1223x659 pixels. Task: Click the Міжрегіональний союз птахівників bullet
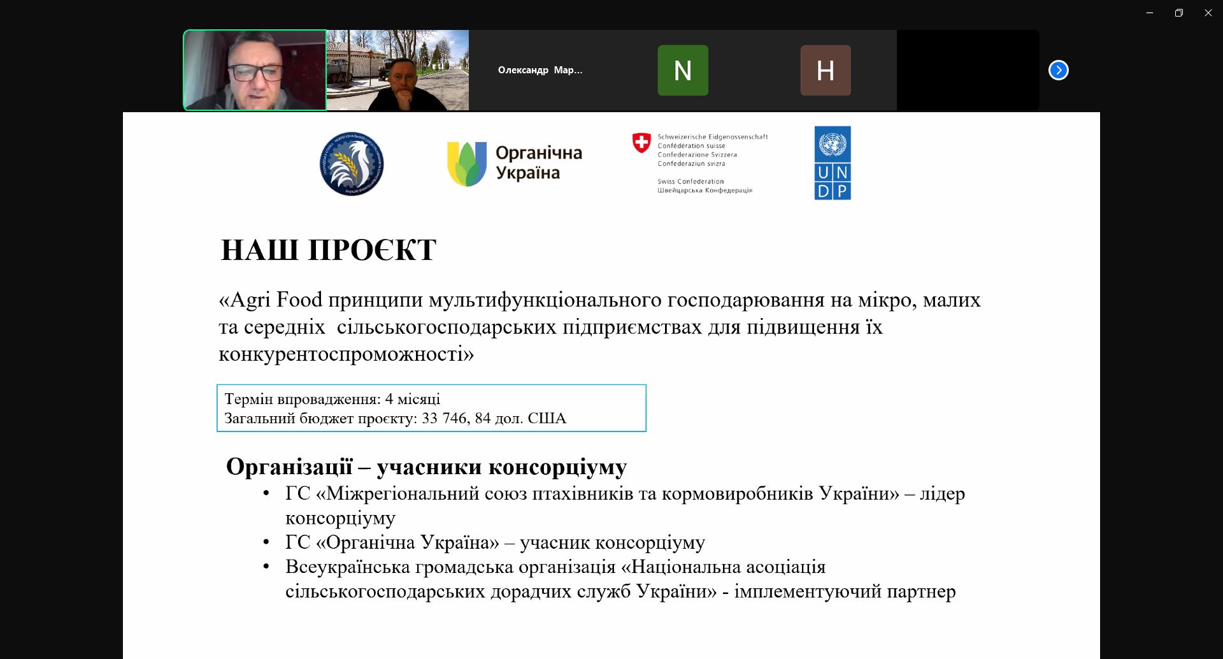[625, 505]
